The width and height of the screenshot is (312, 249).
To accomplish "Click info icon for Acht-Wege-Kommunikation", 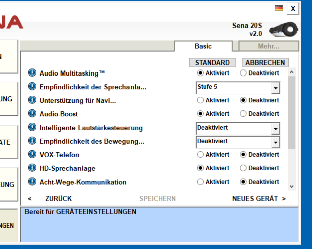I will (x=32, y=182).
